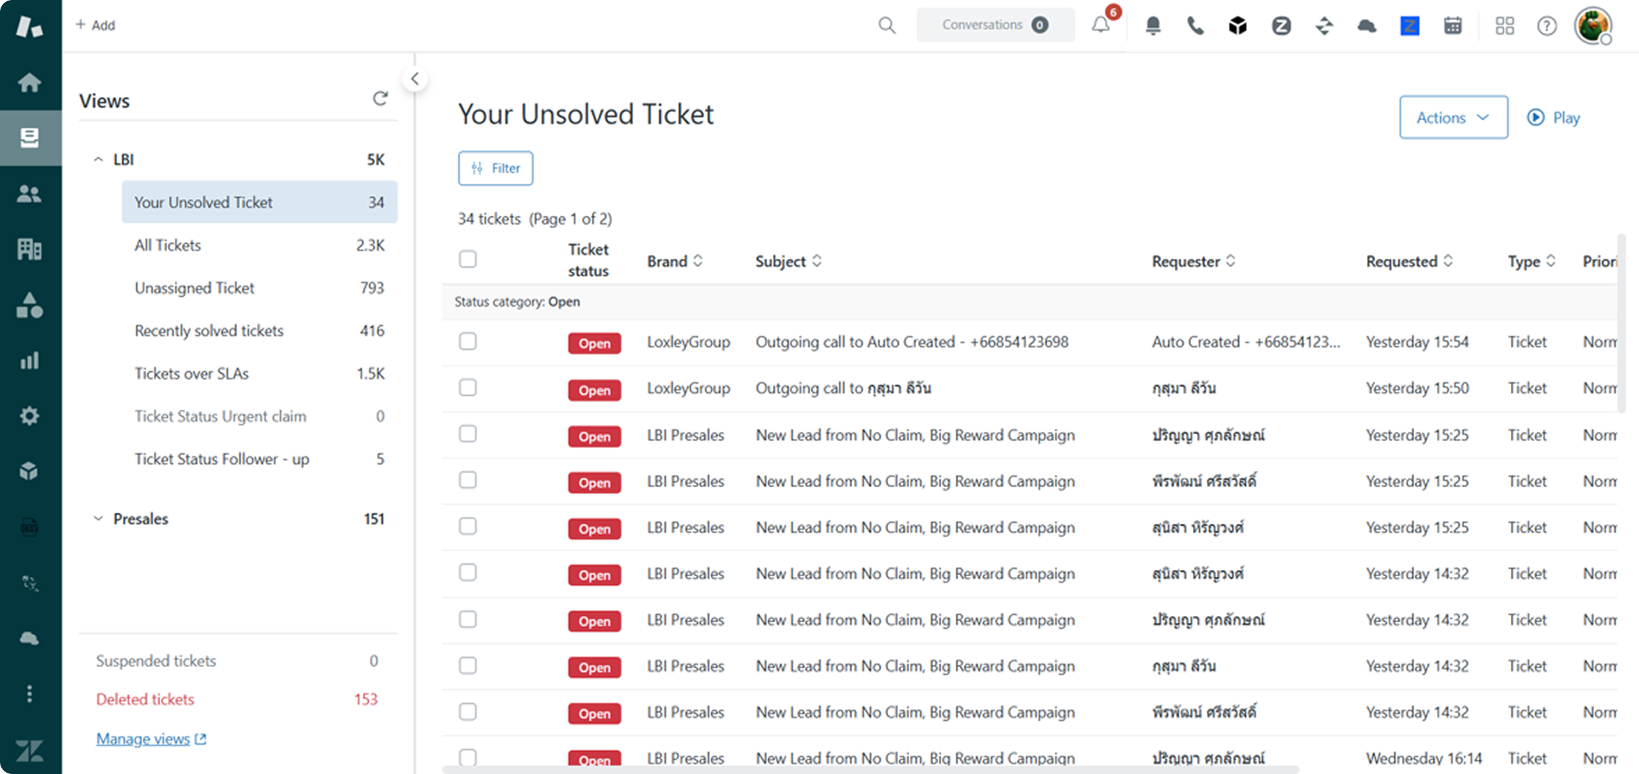
Task: Click the horizontal scrollbar below ticket table
Action: (x=871, y=770)
